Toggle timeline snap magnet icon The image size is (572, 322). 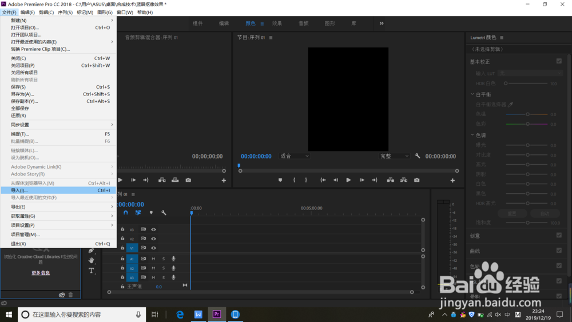(x=125, y=213)
